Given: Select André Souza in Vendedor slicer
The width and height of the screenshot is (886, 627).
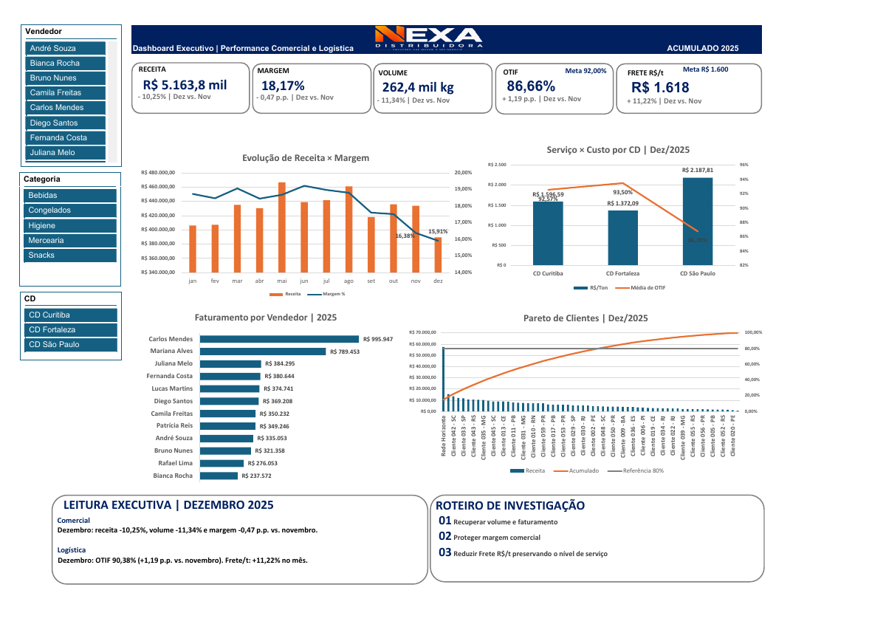Looking at the screenshot, I should 66,49.
